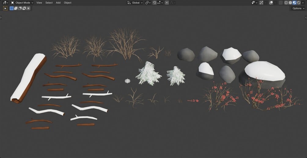Screen dimensions: 307x158
Task: Toggle viewport overlays
Action: [271, 3]
